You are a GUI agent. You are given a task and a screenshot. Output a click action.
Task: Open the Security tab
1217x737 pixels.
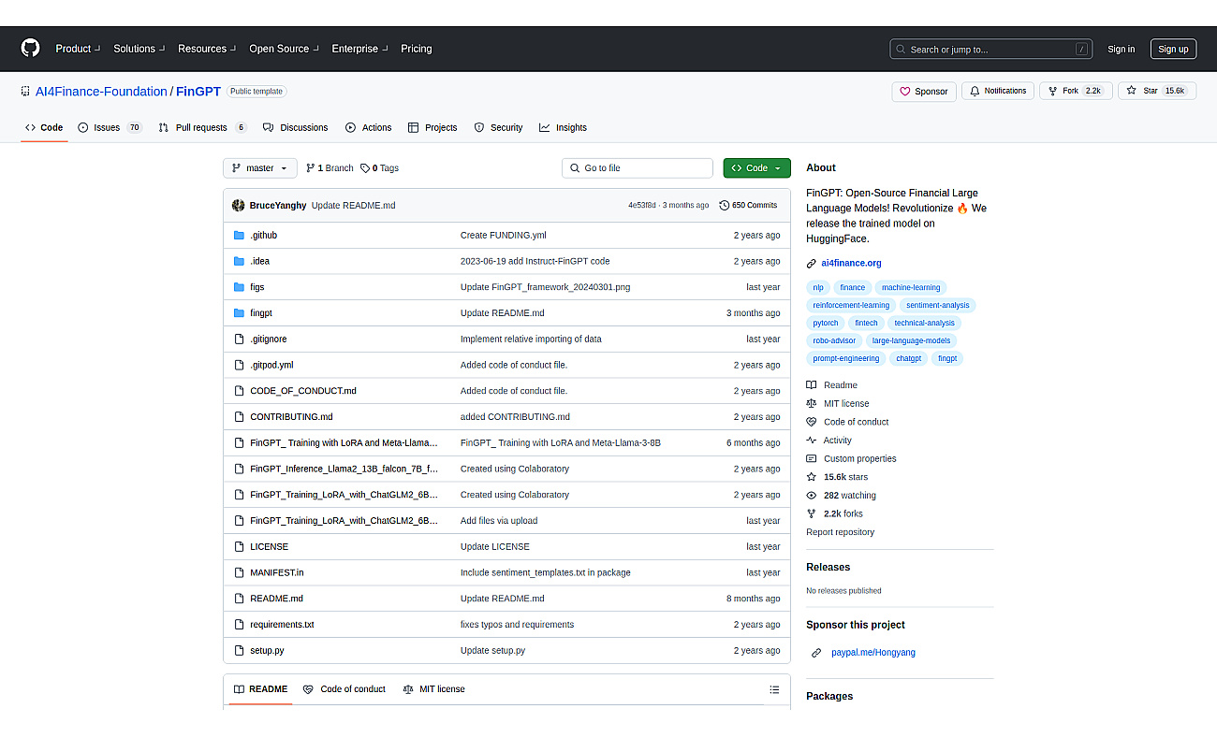[498, 127]
